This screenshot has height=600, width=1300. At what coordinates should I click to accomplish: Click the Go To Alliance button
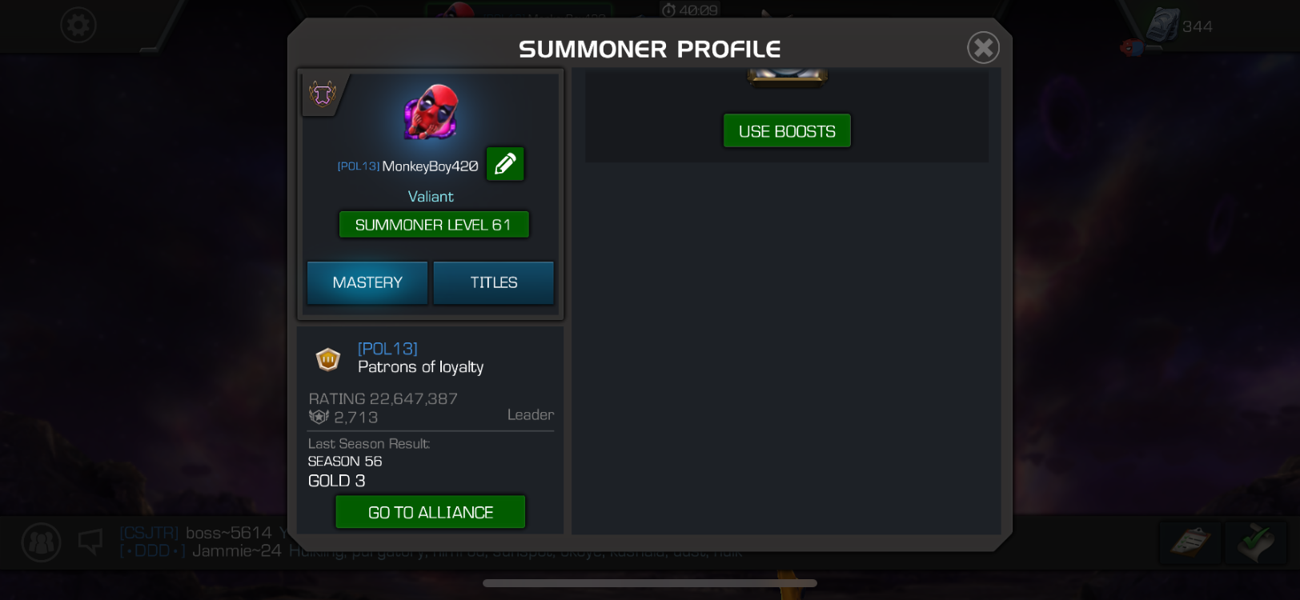pyautogui.click(x=431, y=512)
